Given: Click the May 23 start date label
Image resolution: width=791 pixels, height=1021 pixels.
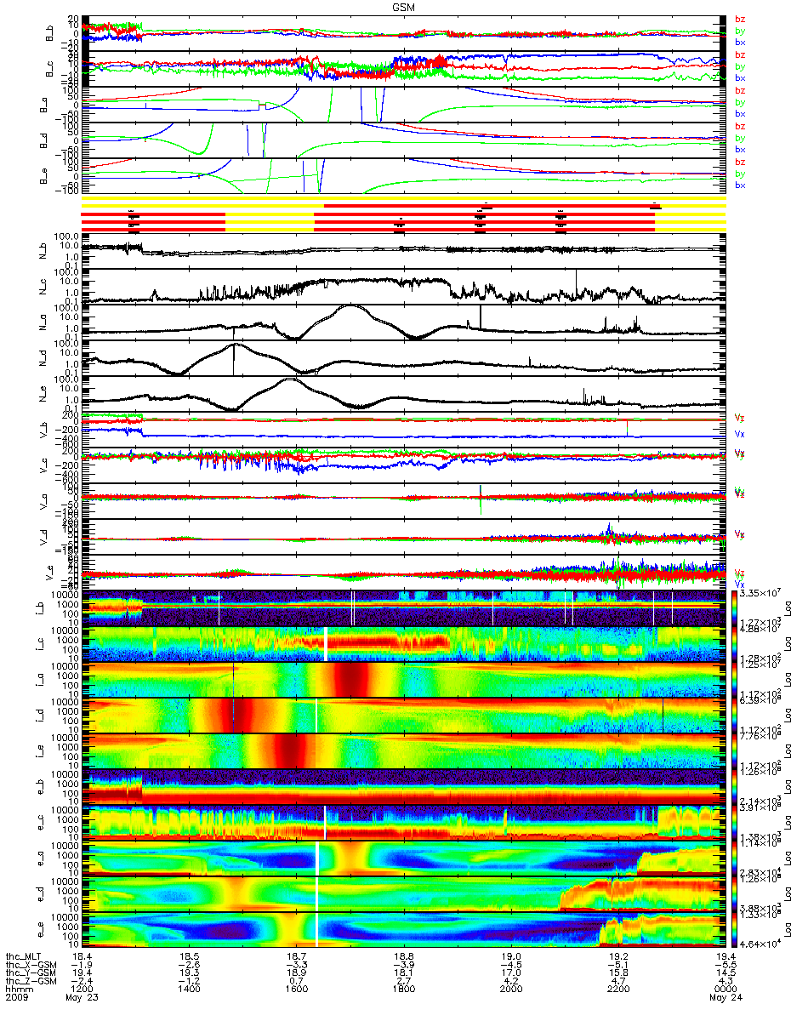Looking at the screenshot, I should pyautogui.click(x=82, y=998).
